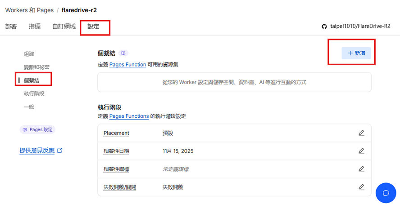Viewport: 400px width, 204px height.
Task: Choose 執行階段 in the settings sidebar
Action: pos(34,93)
